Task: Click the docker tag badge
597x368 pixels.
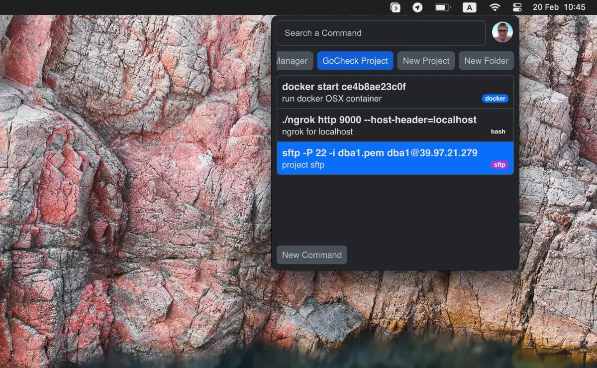Action: click(x=495, y=98)
